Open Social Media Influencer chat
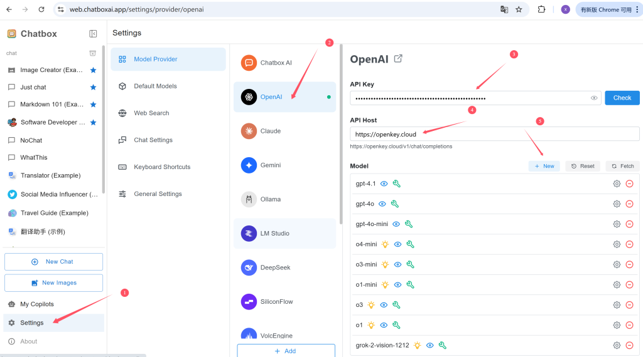The width and height of the screenshot is (643, 357). click(x=53, y=194)
